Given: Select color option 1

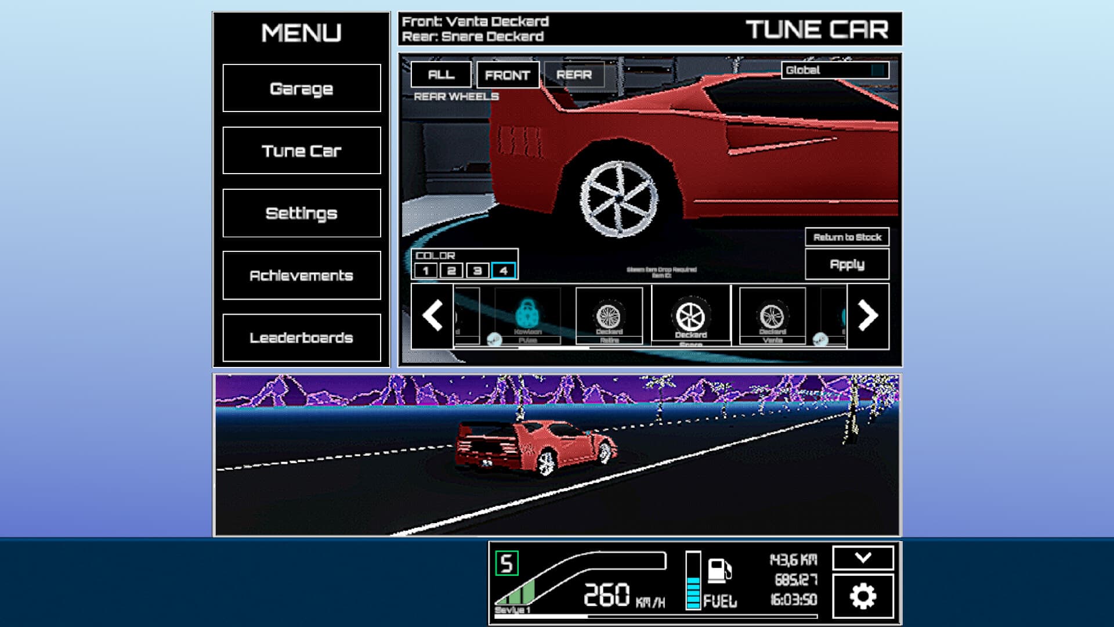Looking at the screenshot, I should 428,269.
